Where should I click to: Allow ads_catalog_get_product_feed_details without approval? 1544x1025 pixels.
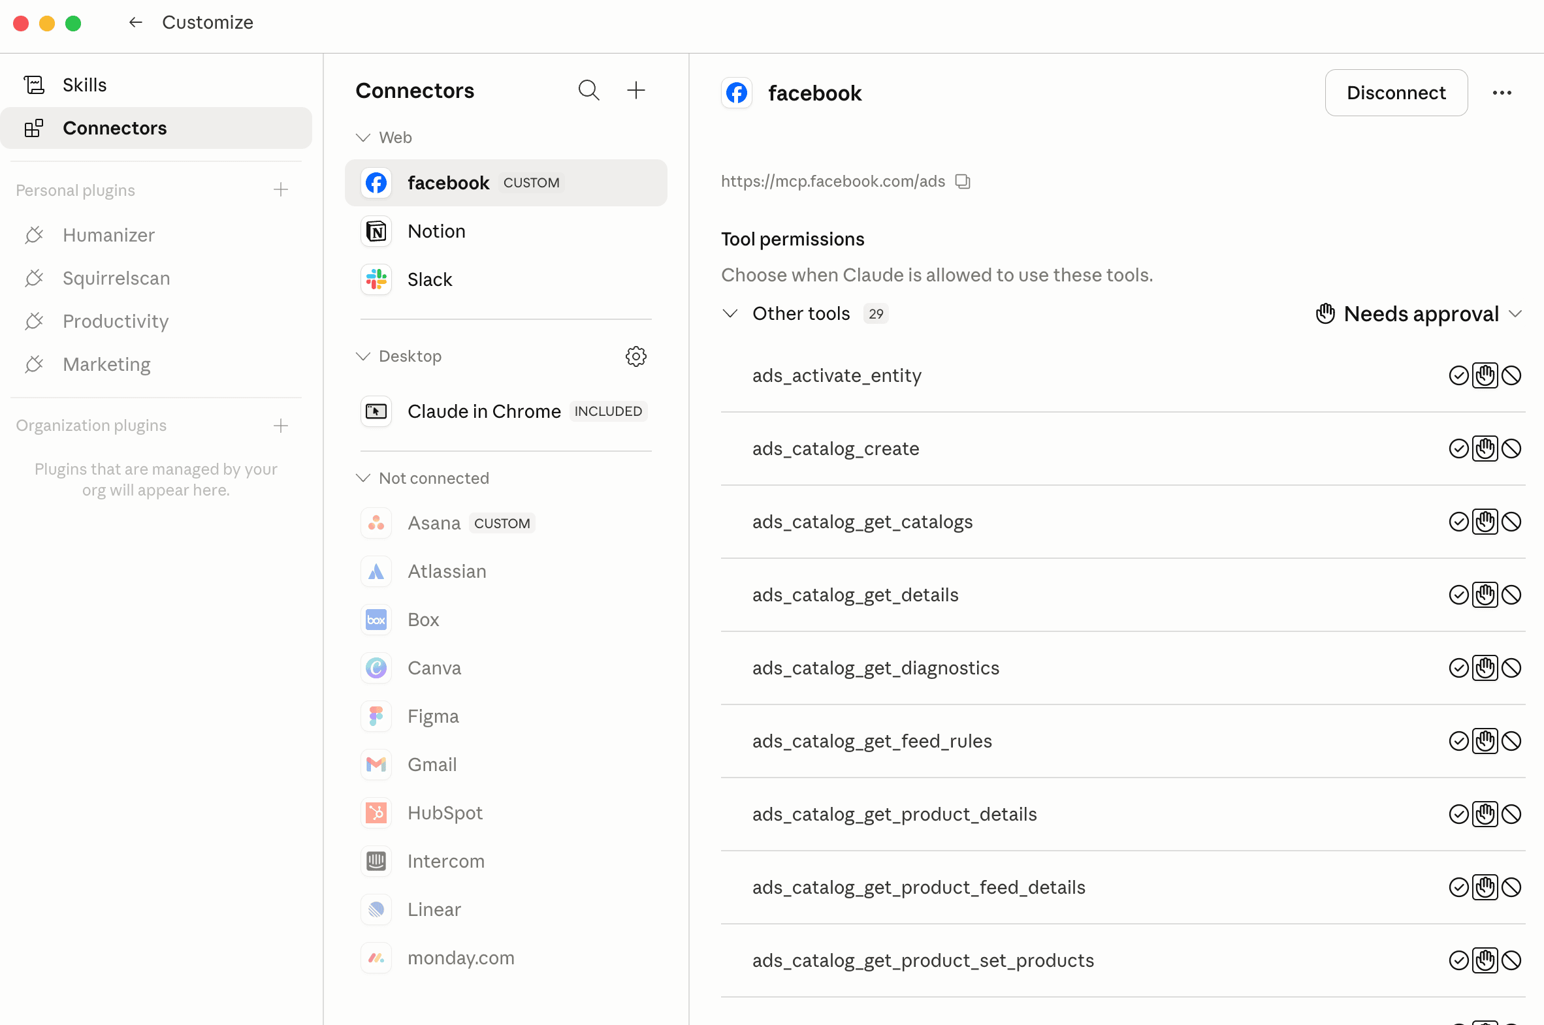(1458, 889)
